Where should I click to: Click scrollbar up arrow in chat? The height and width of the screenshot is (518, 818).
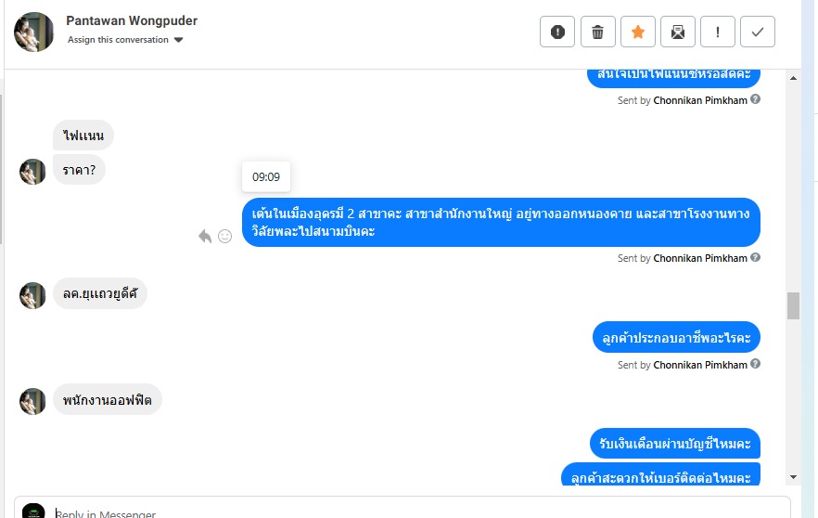tap(794, 78)
